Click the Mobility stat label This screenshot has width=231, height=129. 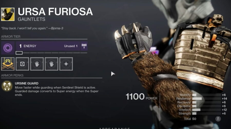click(185, 95)
